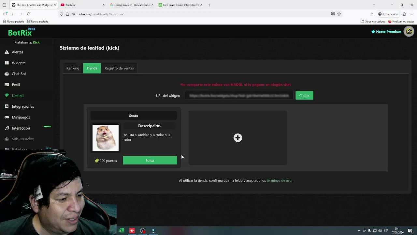Open browser downloads icon

point(372,14)
